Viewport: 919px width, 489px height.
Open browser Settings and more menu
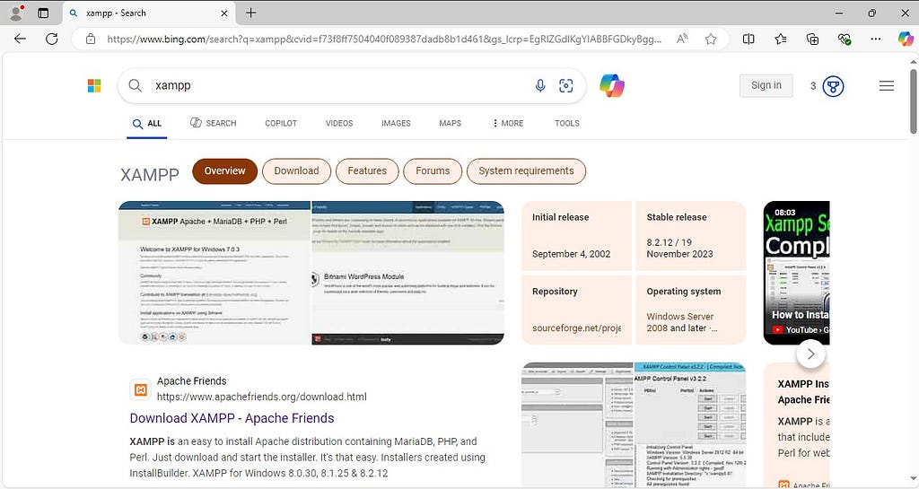tap(876, 39)
